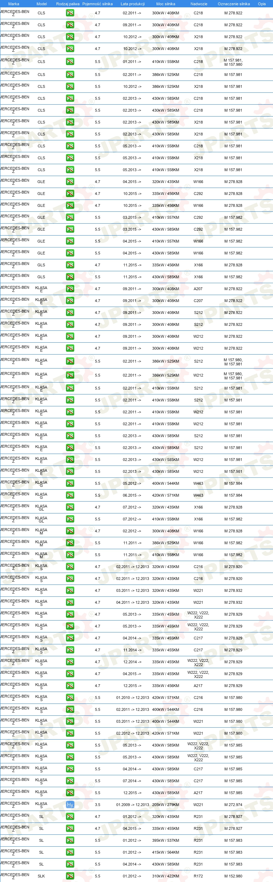Click the Marka column header
This screenshot has width=273, height=882.
tap(14, 4)
